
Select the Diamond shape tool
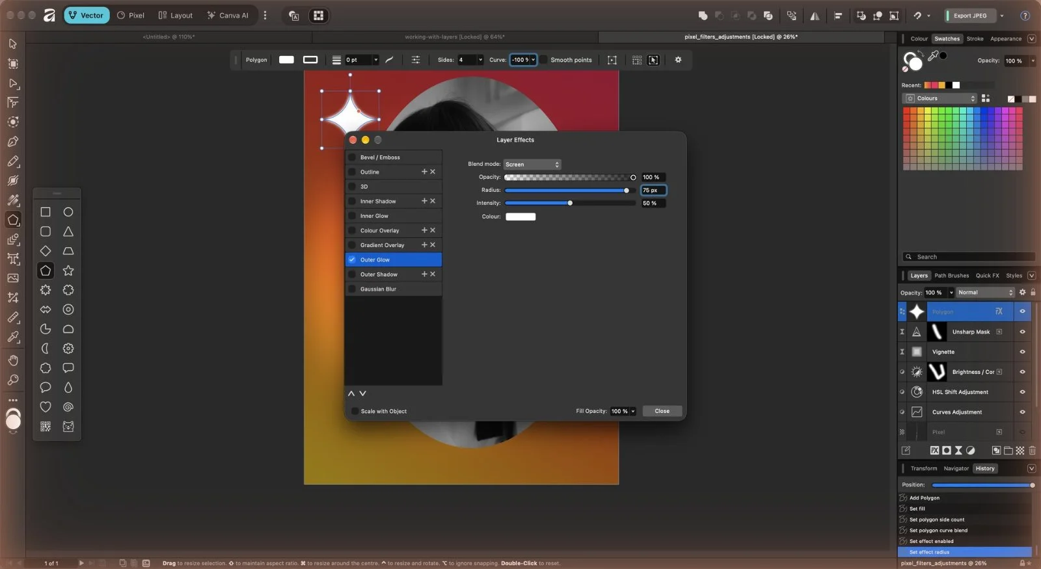tap(46, 251)
